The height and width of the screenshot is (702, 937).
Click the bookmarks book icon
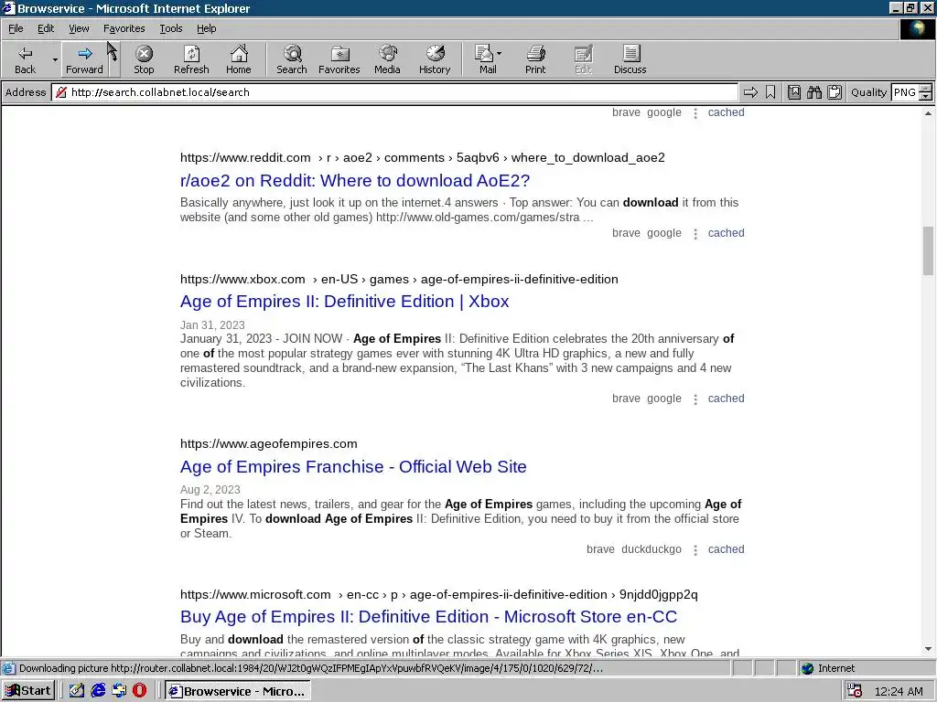[x=793, y=92]
